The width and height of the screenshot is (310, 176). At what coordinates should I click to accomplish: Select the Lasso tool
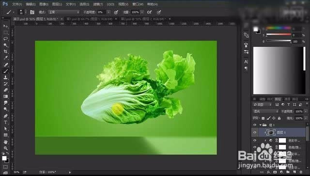(x=5, y=39)
